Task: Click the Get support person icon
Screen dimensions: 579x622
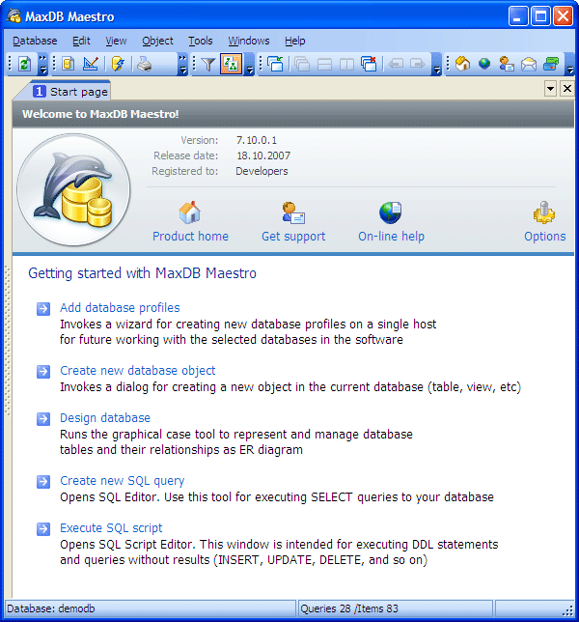Action: tap(293, 212)
